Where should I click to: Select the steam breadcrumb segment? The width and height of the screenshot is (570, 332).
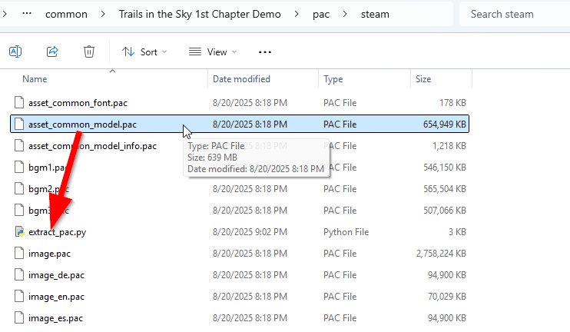pyautogui.click(x=375, y=14)
